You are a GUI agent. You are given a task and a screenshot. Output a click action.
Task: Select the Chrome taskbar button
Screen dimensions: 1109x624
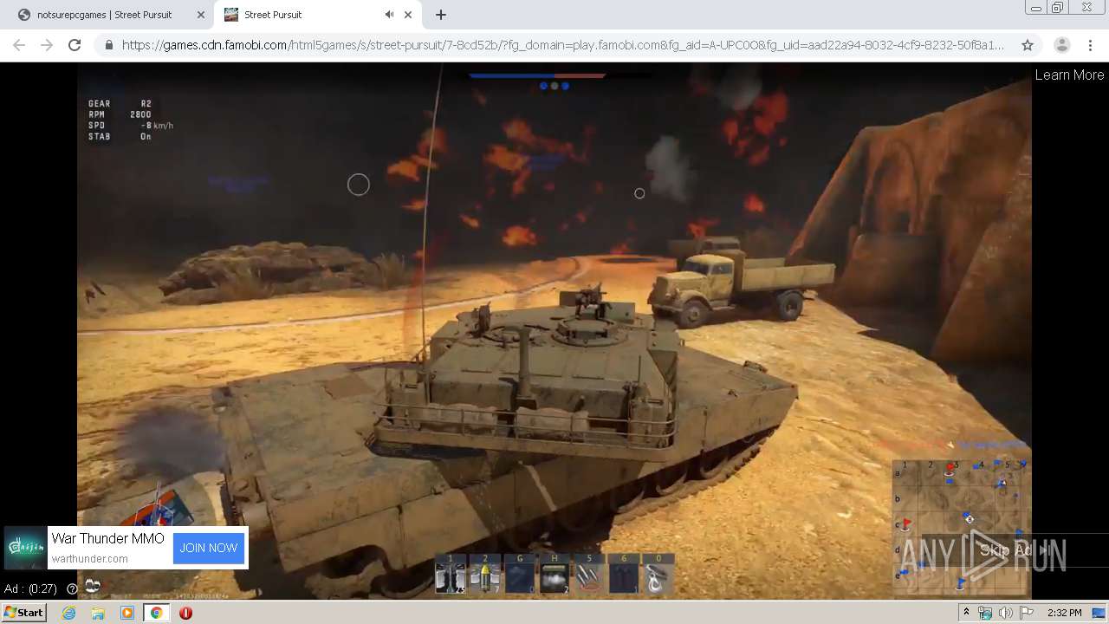157,613
